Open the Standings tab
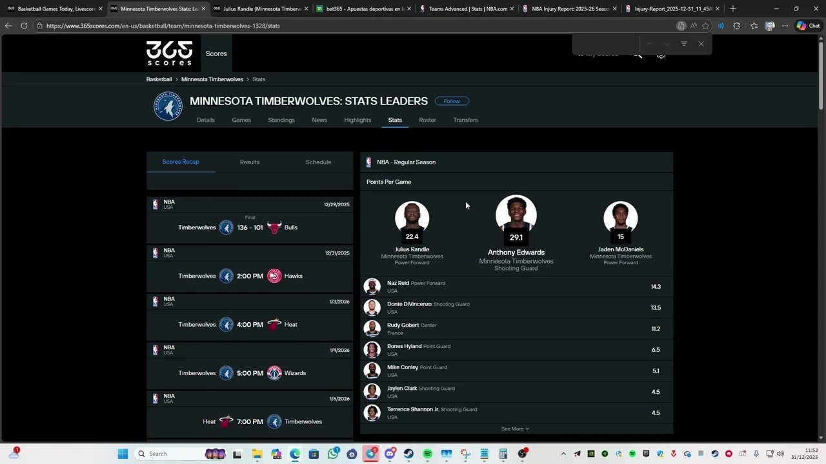Screen dimensions: 826x464 click(x=281, y=120)
